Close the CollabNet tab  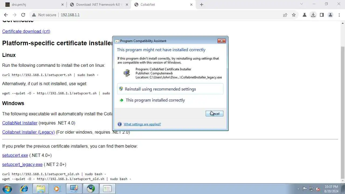191,5
